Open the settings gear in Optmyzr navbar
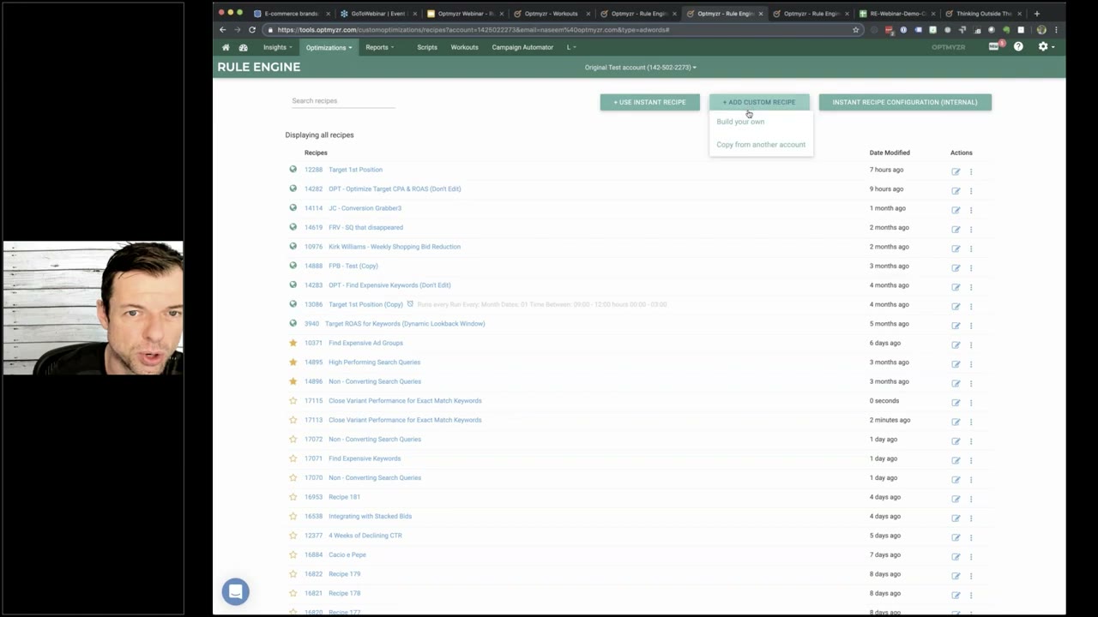The height and width of the screenshot is (617, 1098). (1043, 47)
